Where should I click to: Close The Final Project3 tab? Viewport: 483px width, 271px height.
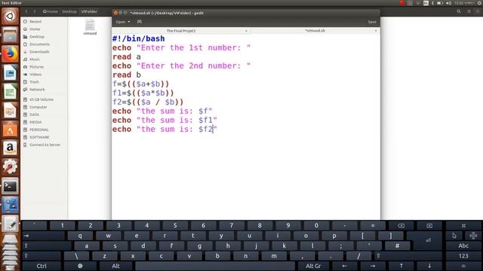click(246, 31)
